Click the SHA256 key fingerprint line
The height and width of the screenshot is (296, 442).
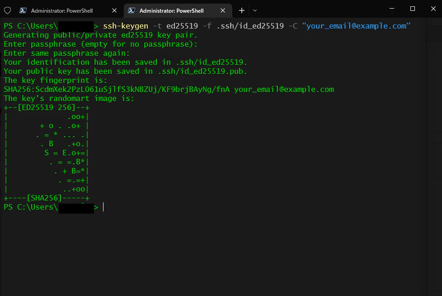pos(169,90)
